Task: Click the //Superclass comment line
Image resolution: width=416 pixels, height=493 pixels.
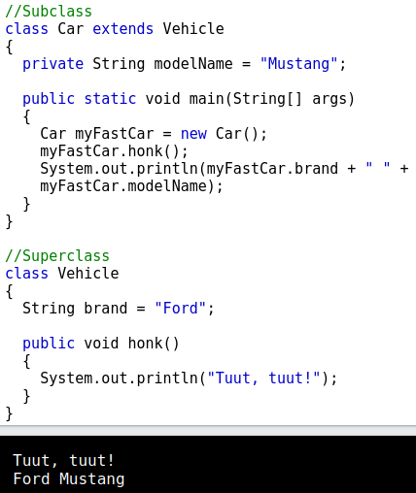Action: (x=57, y=256)
